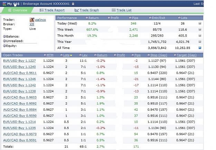
Task: Click the yellow sort arrow beside Lots
Action: tap(71, 56)
